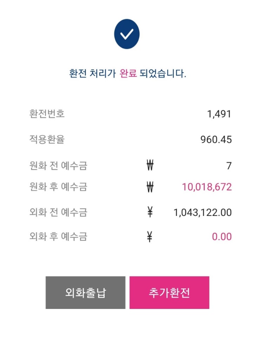Click the 환전 처리가 완료 되었습니다 message
Screen dimensions: 261x342
[128, 74]
